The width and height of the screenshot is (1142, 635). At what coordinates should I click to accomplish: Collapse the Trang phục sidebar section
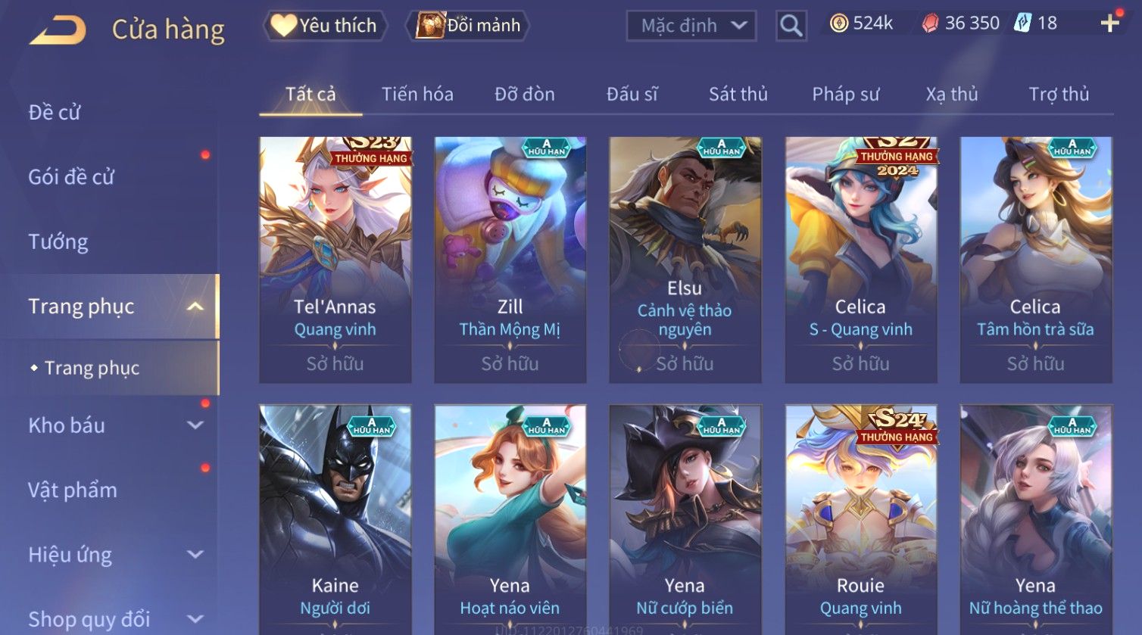[x=195, y=307]
